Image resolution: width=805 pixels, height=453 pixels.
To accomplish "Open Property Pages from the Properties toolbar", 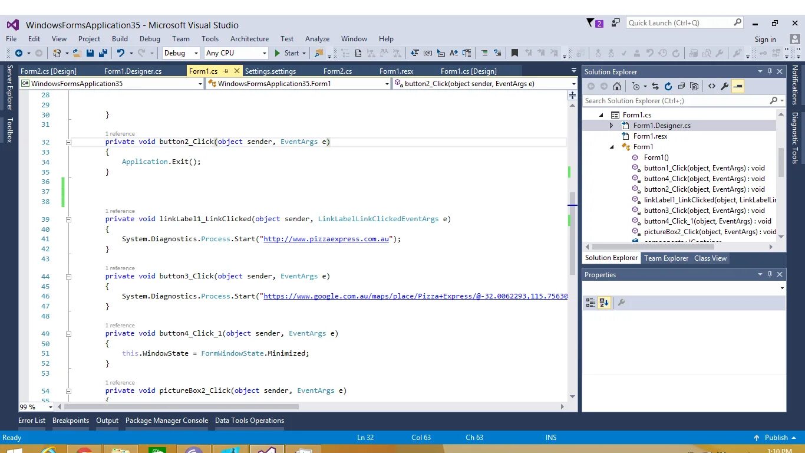I will pos(621,303).
